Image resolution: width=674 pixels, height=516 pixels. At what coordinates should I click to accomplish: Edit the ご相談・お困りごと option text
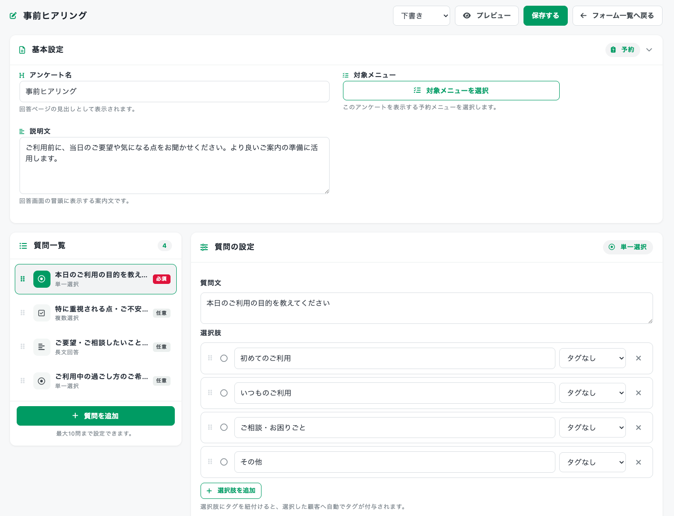coord(394,428)
